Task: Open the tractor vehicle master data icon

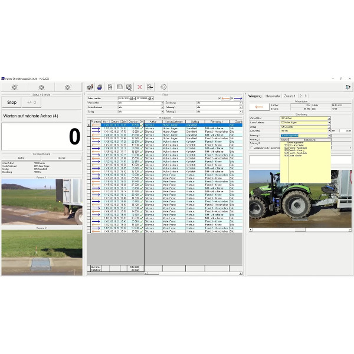Action: tap(90, 87)
